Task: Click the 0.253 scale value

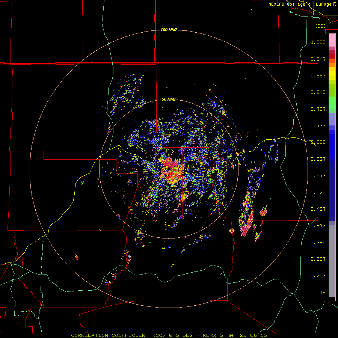Action: point(318,276)
